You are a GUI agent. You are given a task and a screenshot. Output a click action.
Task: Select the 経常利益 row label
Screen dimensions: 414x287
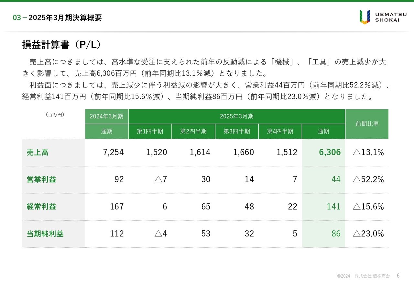[x=41, y=206]
